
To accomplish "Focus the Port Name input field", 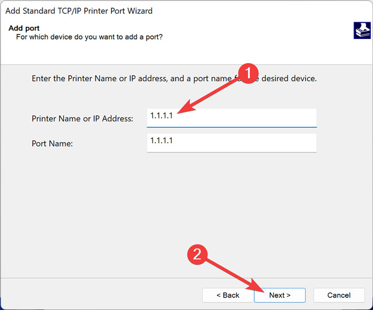I will [232, 143].
